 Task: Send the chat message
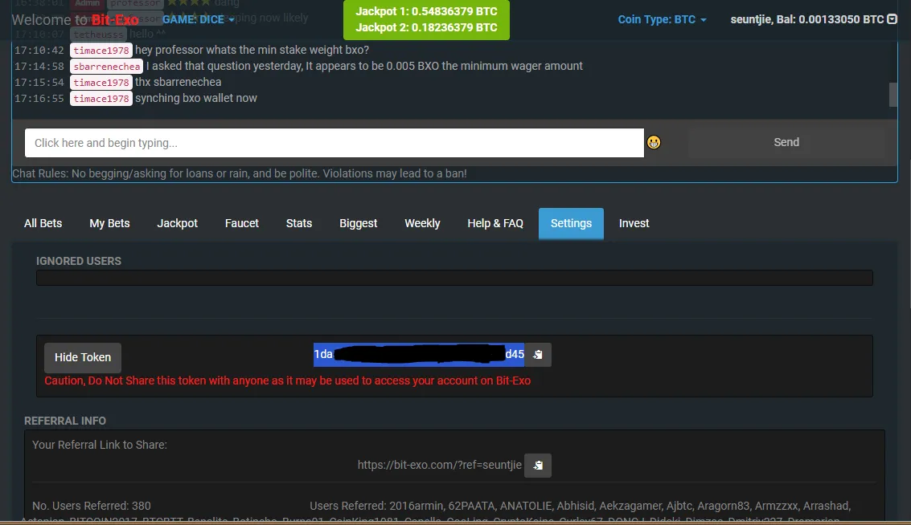tap(786, 143)
